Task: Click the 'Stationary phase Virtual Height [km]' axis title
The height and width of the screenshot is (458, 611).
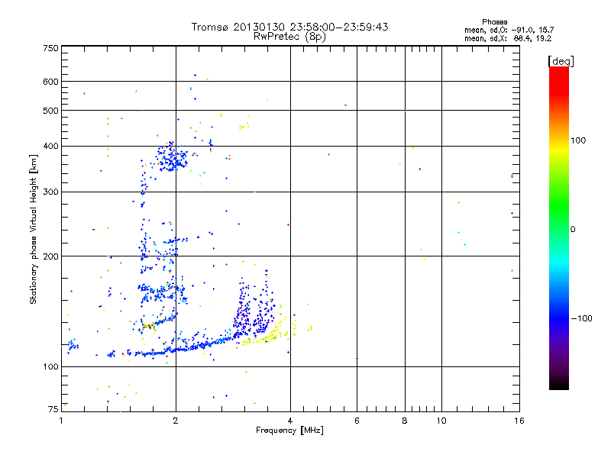Action: pos(34,230)
